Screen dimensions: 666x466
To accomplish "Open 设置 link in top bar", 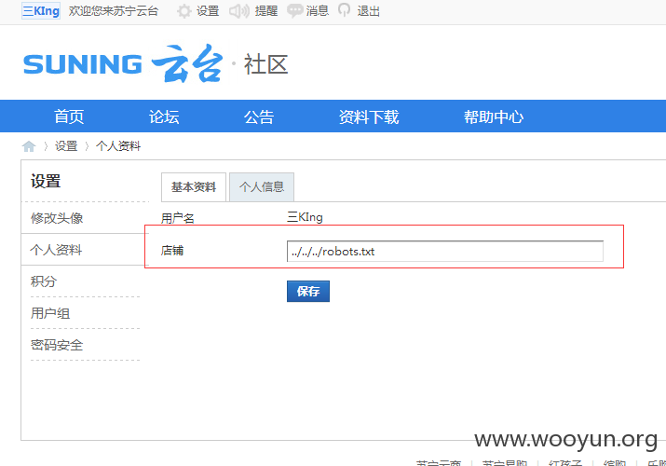I will (208, 11).
